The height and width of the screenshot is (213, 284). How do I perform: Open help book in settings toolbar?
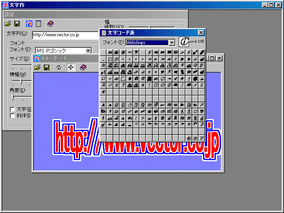pyautogui.click(x=50, y=24)
